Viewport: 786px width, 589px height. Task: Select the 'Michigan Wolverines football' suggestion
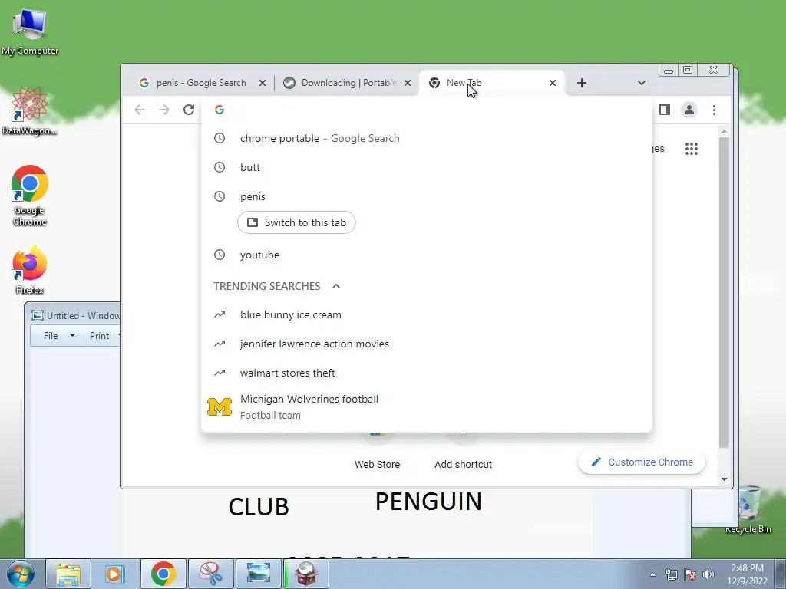click(426, 406)
